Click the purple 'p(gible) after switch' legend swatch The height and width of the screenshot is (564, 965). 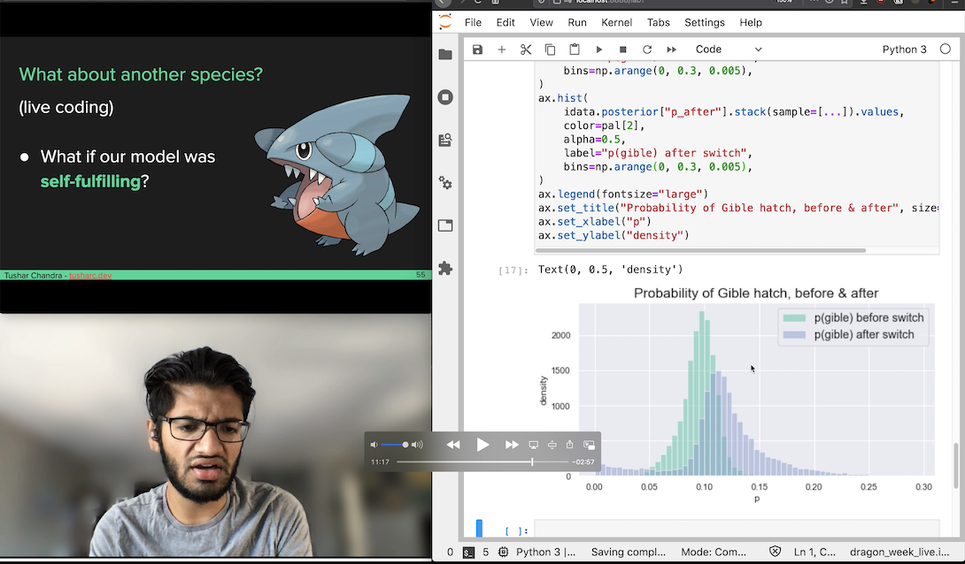[x=794, y=335]
